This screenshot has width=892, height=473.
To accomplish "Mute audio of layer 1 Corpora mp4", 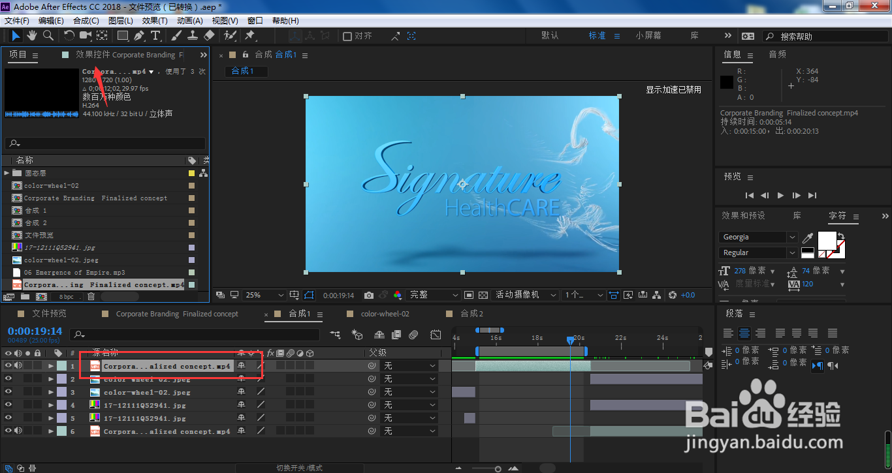I will [18, 366].
